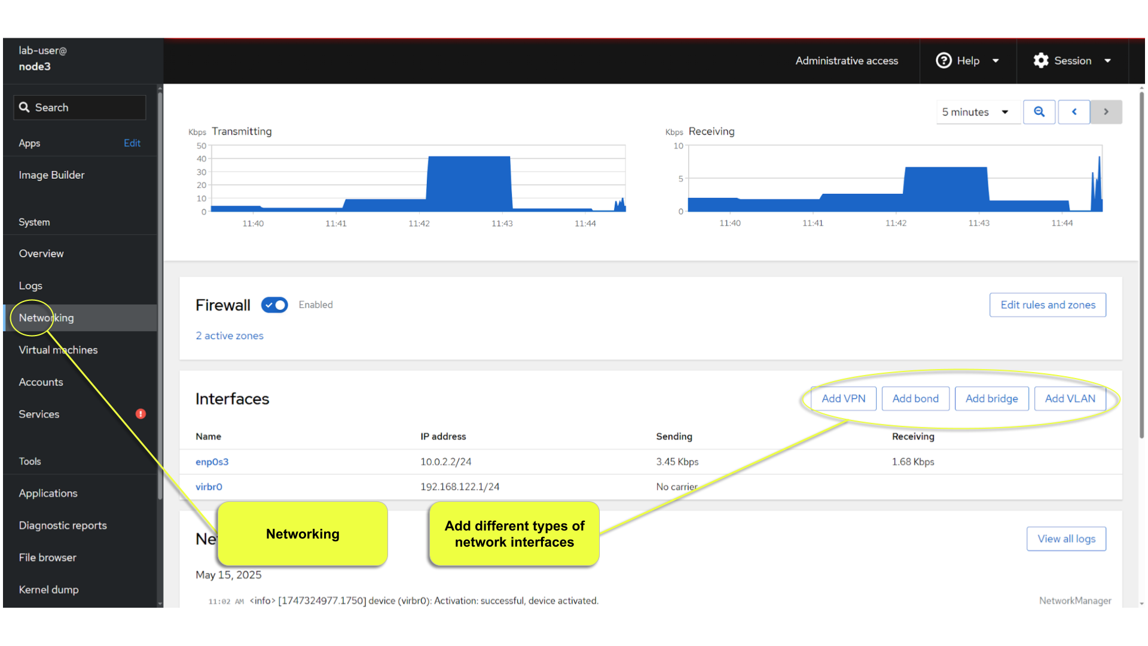
Task: Click the next time range arrow
Action: [x=1106, y=112]
